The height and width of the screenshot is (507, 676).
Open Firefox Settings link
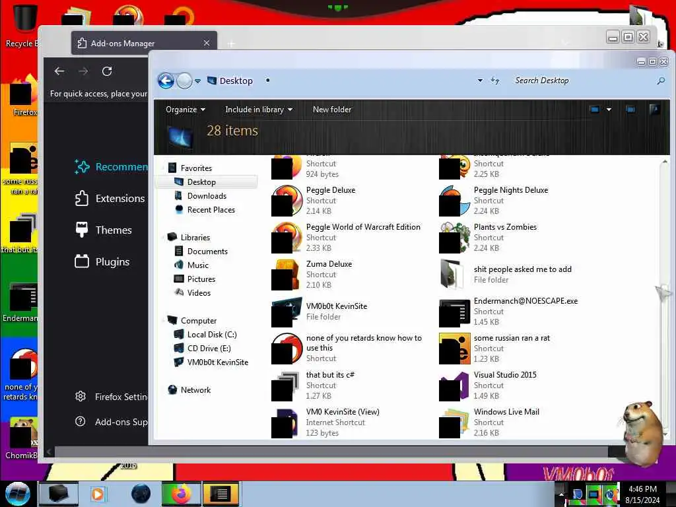click(111, 397)
